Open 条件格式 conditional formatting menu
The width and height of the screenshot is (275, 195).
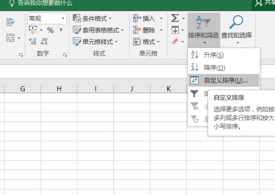pyautogui.click(x=92, y=18)
